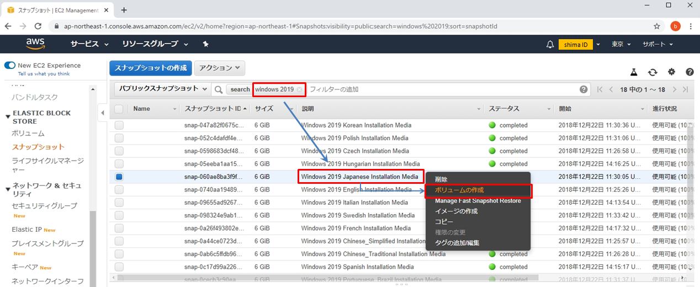Toggle the select-all header checkbox
This screenshot has width=700, height=287.
(119, 109)
